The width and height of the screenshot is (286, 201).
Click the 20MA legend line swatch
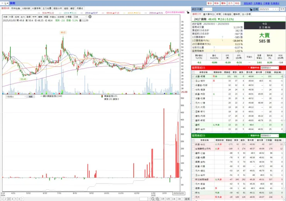[x=82, y=13]
